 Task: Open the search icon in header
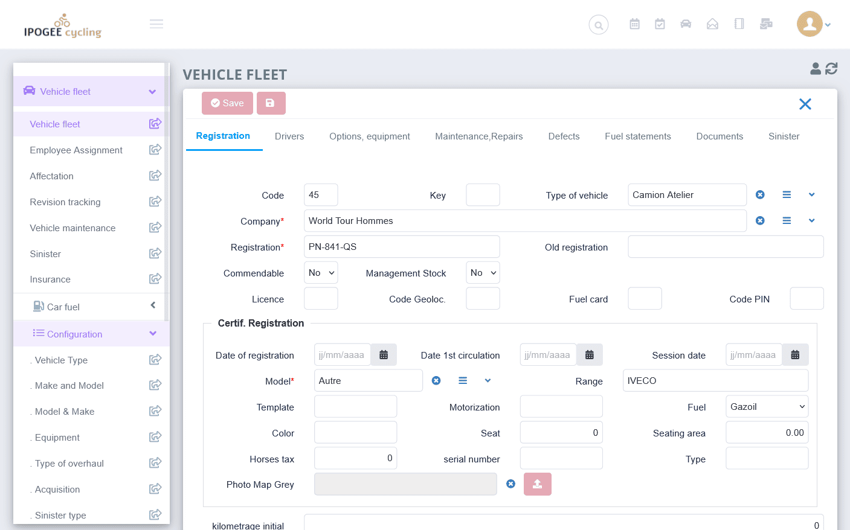(599, 25)
